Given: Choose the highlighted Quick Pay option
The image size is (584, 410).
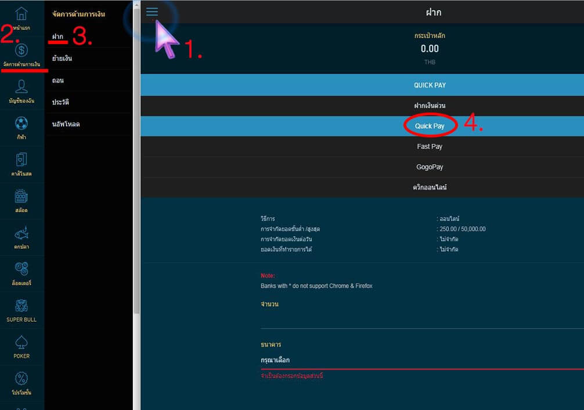Looking at the screenshot, I should click(x=362, y=126).
